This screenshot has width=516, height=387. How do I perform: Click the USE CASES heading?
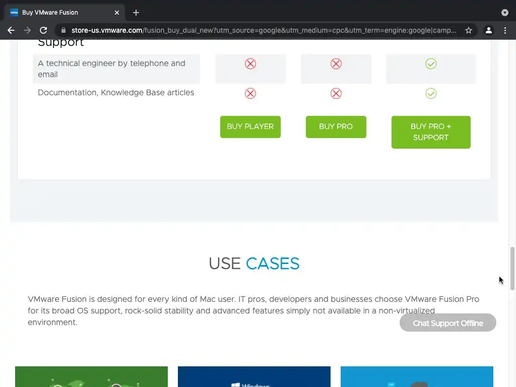(254, 264)
